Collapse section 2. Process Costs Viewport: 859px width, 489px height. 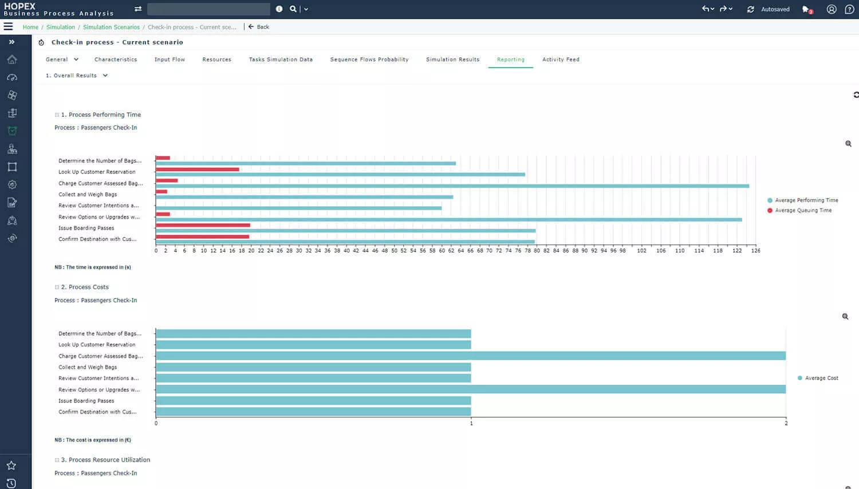coord(57,287)
